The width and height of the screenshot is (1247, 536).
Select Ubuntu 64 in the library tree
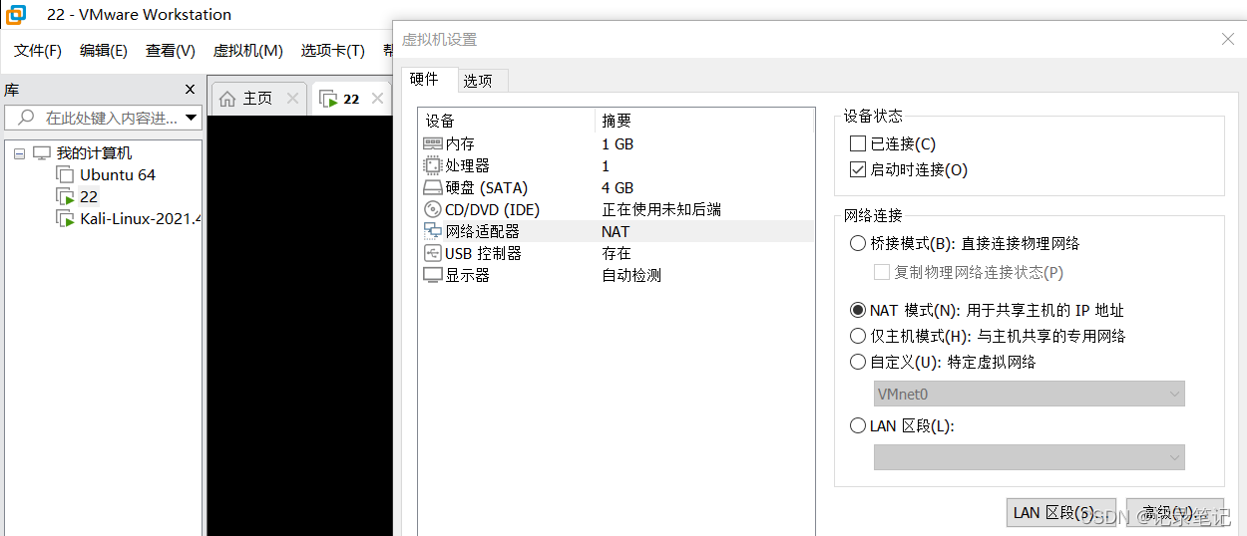click(x=118, y=174)
